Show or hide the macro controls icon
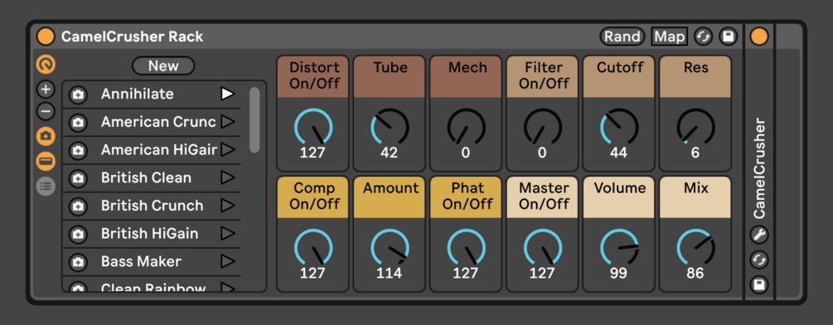The image size is (833, 325). pos(46,65)
